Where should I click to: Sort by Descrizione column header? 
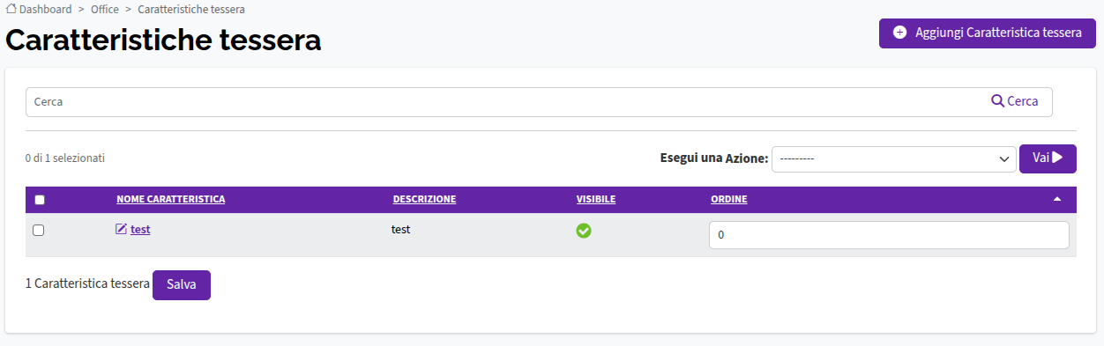click(424, 199)
